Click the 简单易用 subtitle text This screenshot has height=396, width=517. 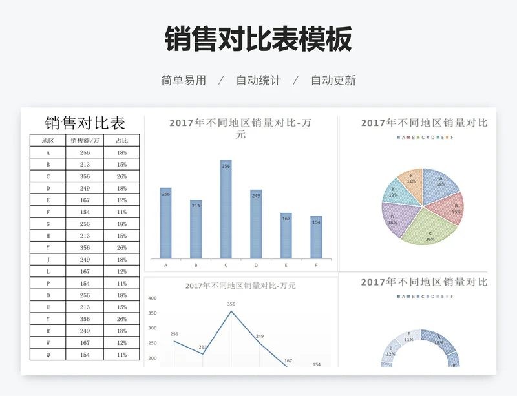click(x=184, y=80)
